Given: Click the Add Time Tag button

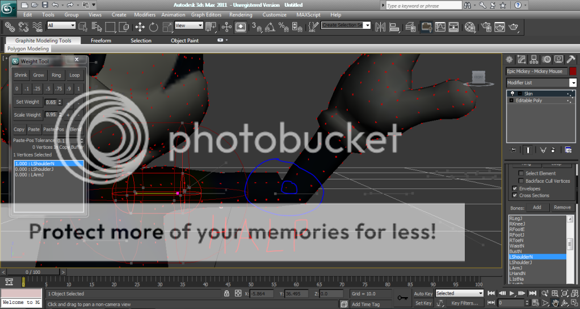Looking at the screenshot, I should 365,304.
